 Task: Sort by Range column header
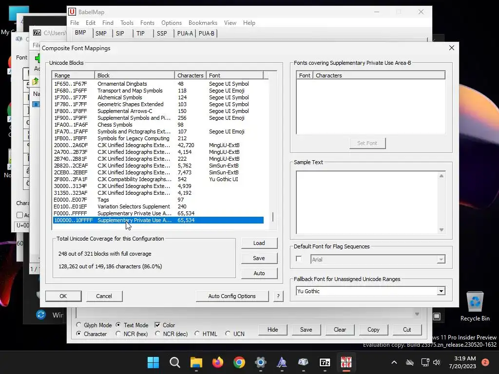coord(73,75)
